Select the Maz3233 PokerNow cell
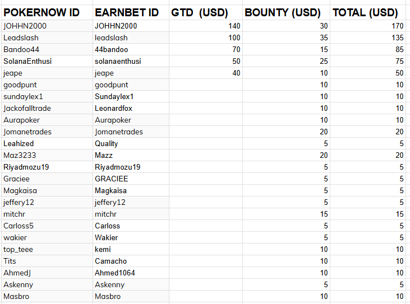Screen dimensions: 410x304 pyautogui.click(x=21, y=155)
